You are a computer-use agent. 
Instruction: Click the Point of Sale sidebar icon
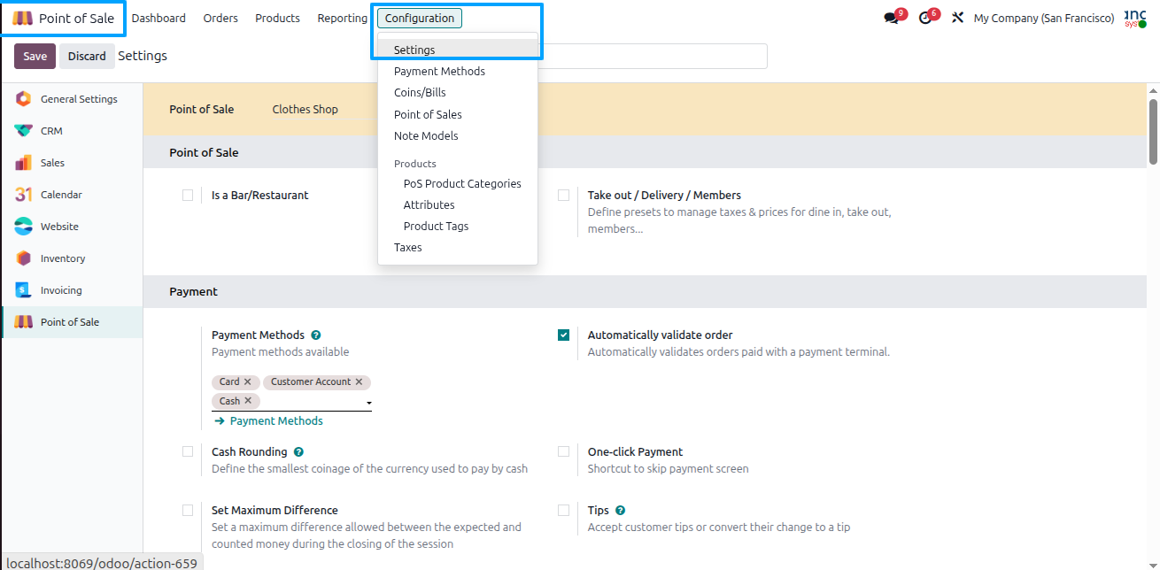tap(24, 322)
